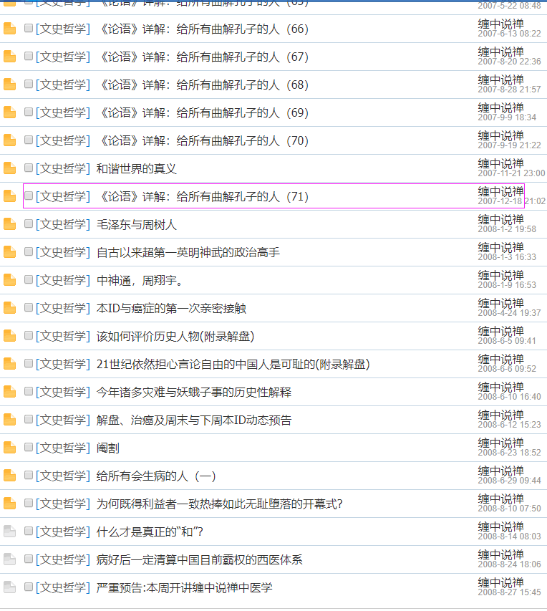The height and width of the screenshot is (611, 547).
Task: Click author 缠中说禅 dated 2007-6-13 08:22
Action: pyautogui.click(x=500, y=24)
